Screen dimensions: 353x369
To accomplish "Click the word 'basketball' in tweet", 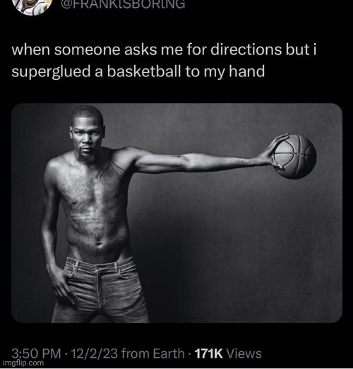I will [144, 71].
